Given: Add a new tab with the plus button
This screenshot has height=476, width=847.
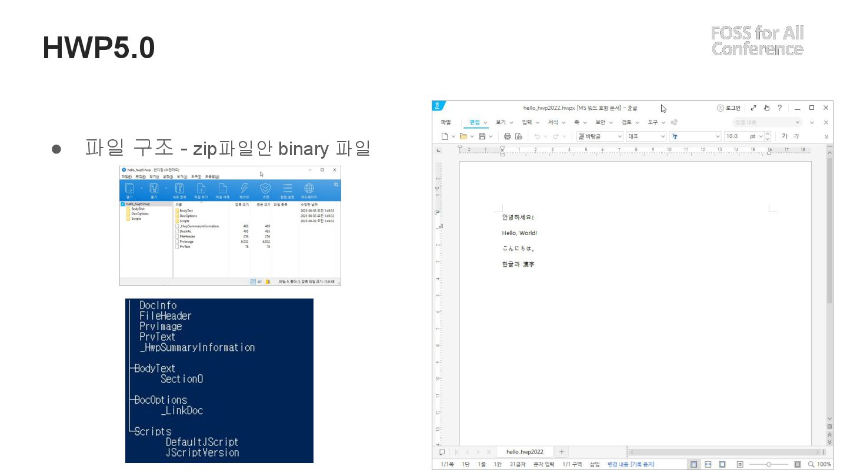Looking at the screenshot, I should pos(561,452).
